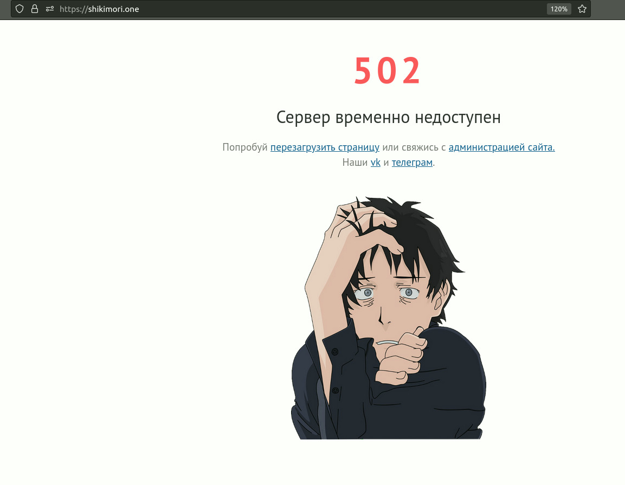625x485 pixels.
Task: Open the "телеграм" link
Action: coord(412,162)
